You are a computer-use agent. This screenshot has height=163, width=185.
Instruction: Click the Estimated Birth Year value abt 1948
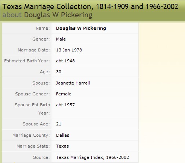pyautogui.click(x=65, y=61)
